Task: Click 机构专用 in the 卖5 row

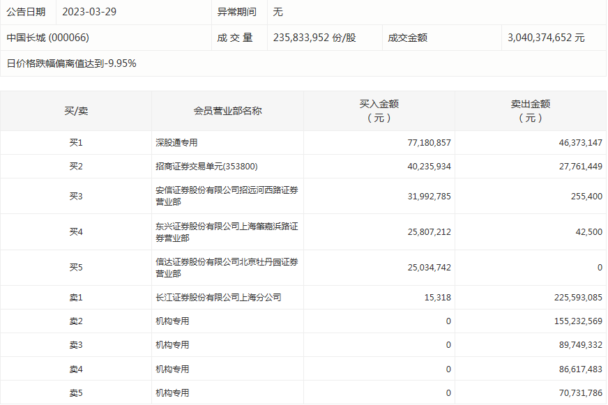Action: tap(172, 393)
